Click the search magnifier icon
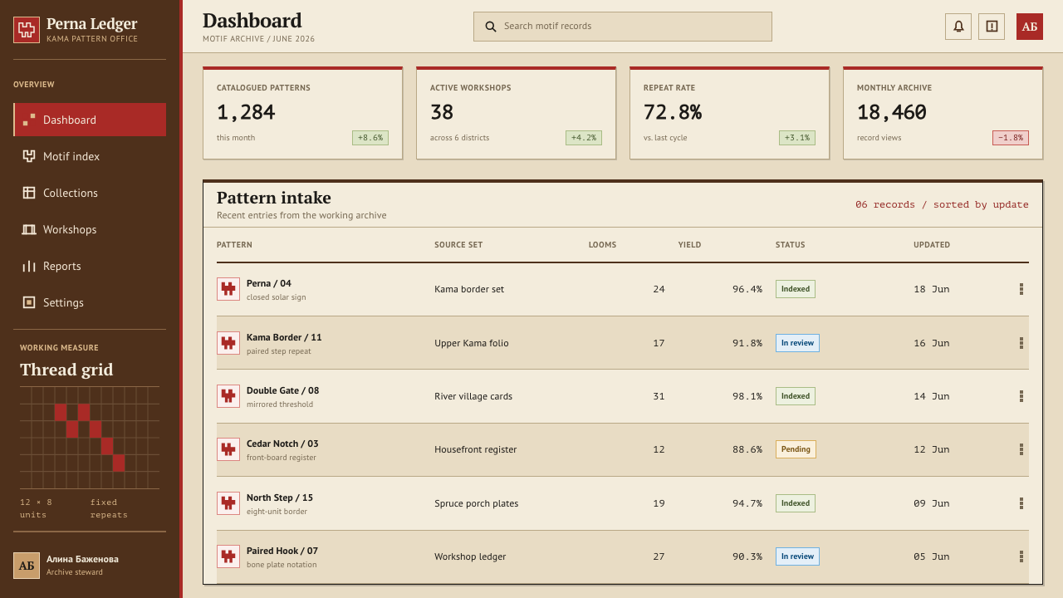1063x598 pixels. point(491,27)
